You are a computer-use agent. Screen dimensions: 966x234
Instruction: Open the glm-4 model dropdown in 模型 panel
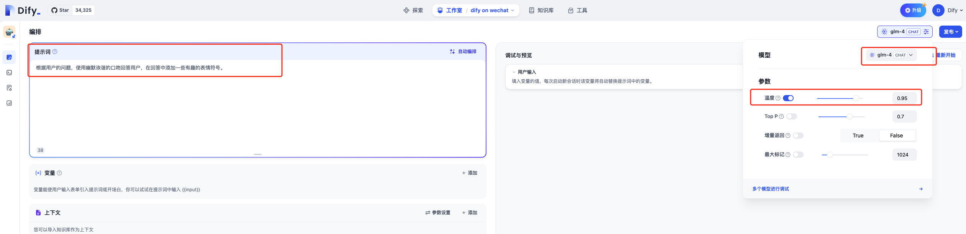click(891, 55)
